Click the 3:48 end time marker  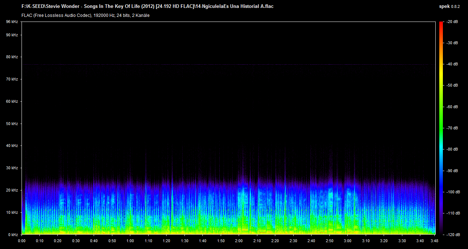tap(435, 241)
